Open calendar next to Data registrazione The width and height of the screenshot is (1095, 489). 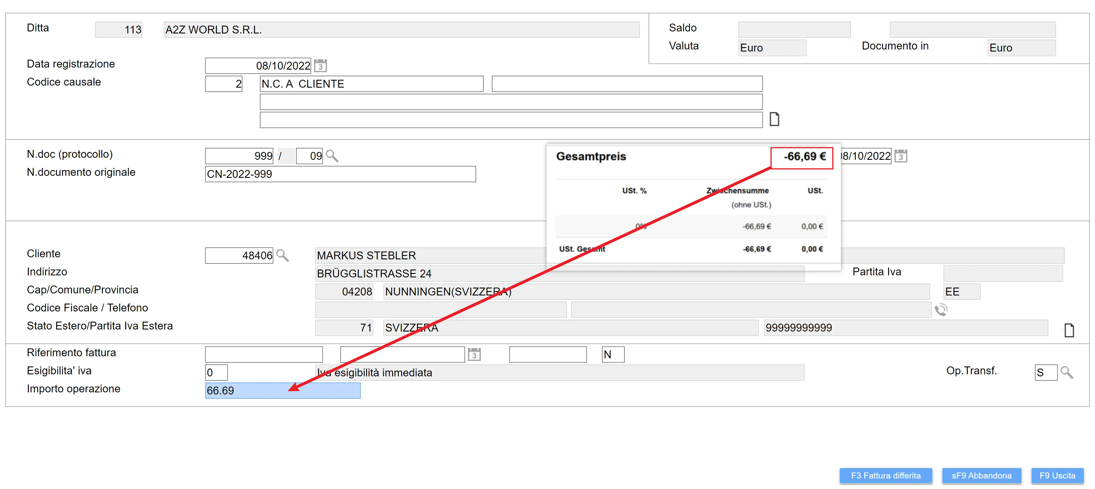tap(321, 66)
